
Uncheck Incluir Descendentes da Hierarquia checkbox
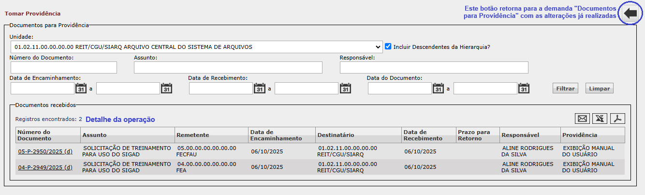click(388, 47)
